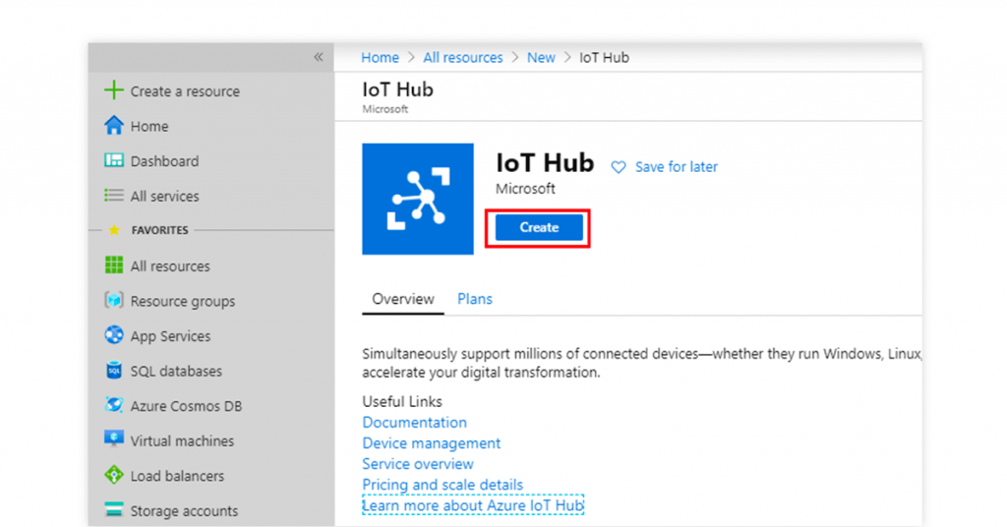Open the Home house icon in sidebar
The height and width of the screenshot is (527, 1007).
[x=114, y=126]
